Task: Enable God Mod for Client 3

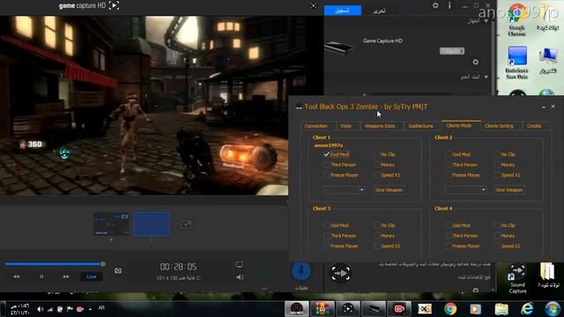Action: 326,225
